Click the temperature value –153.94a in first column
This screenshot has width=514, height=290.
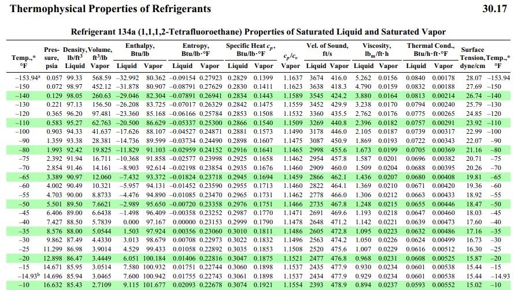[28, 78]
